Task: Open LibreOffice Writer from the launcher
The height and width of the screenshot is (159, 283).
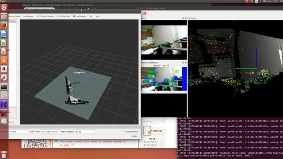Action: (4, 34)
